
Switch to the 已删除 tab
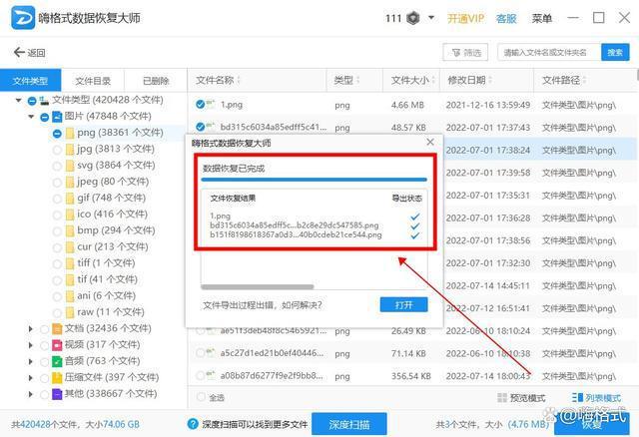tap(156, 81)
